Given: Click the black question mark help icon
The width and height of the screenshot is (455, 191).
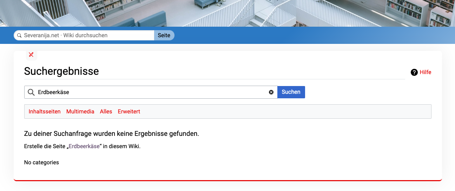Looking at the screenshot, I should [414, 72].
